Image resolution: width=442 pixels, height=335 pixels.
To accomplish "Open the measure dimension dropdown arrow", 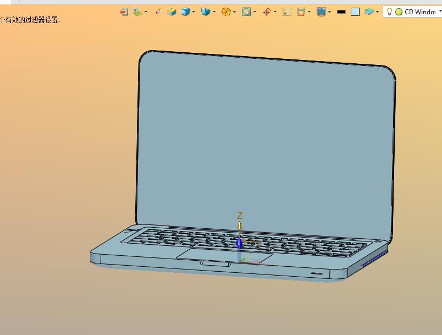I will pyautogui.click(x=309, y=12).
